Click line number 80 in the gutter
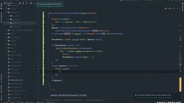The image size is (184, 103). pyautogui.click(x=38, y=72)
